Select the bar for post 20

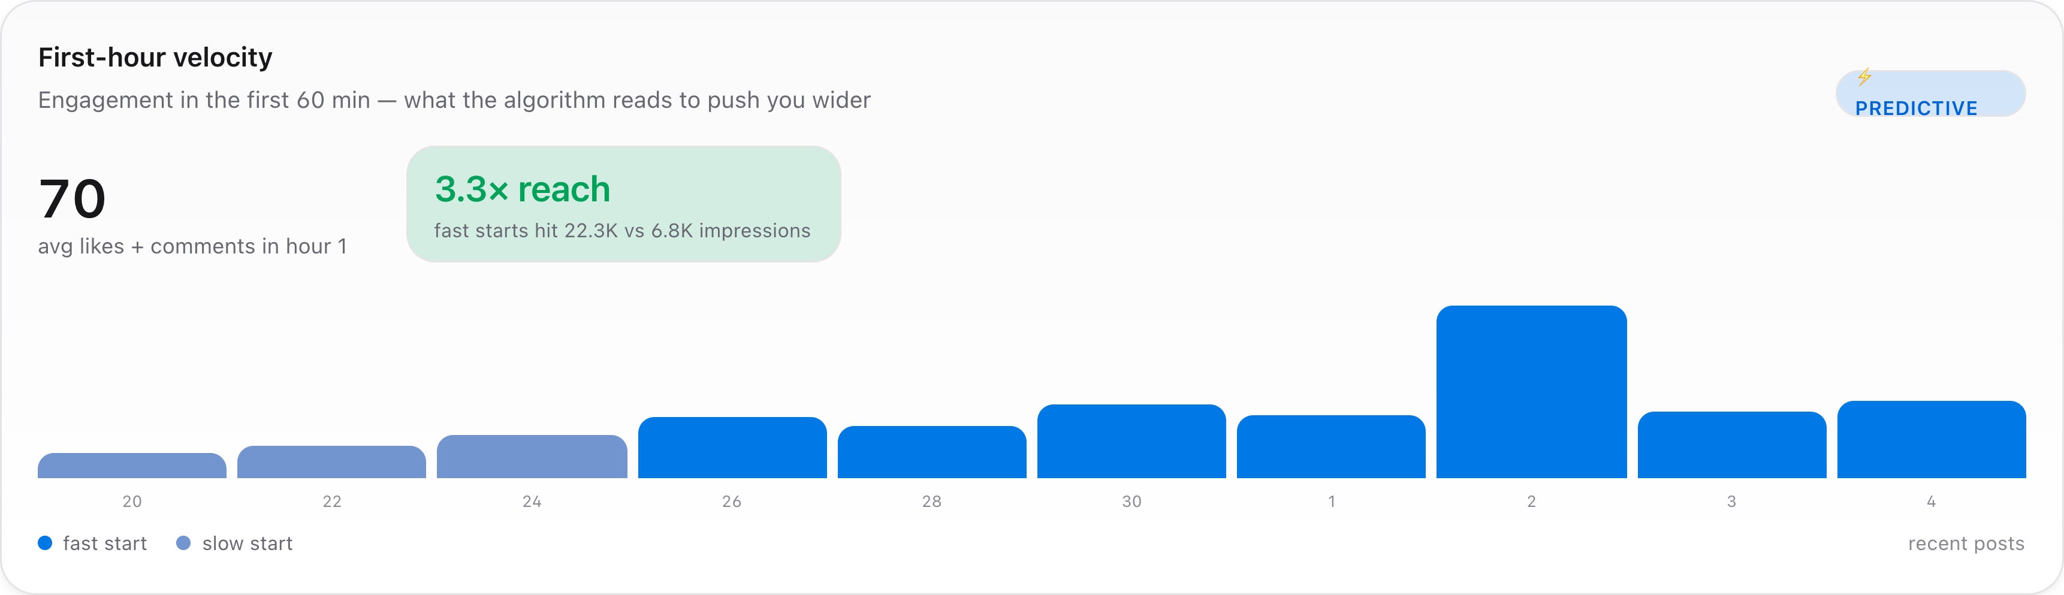coord(132,465)
